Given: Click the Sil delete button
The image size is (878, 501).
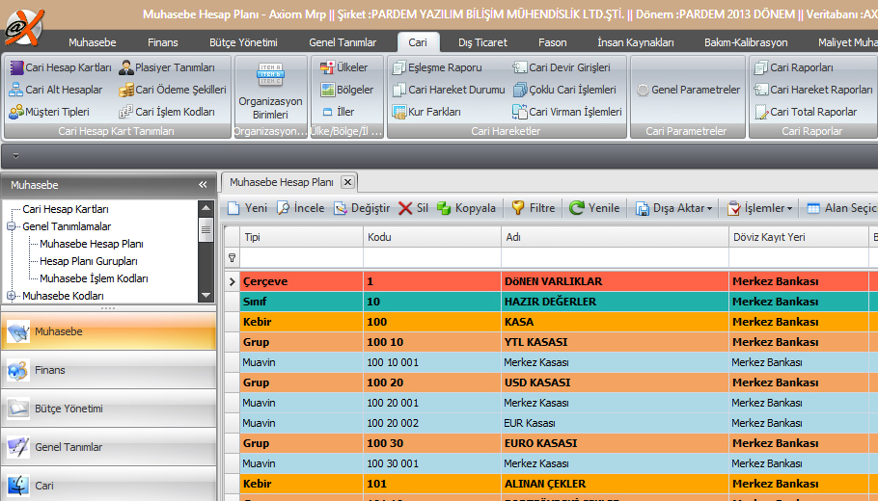Looking at the screenshot, I should (413, 208).
